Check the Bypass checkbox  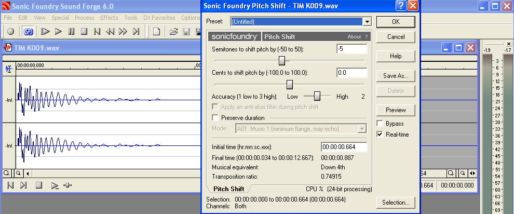(380, 124)
